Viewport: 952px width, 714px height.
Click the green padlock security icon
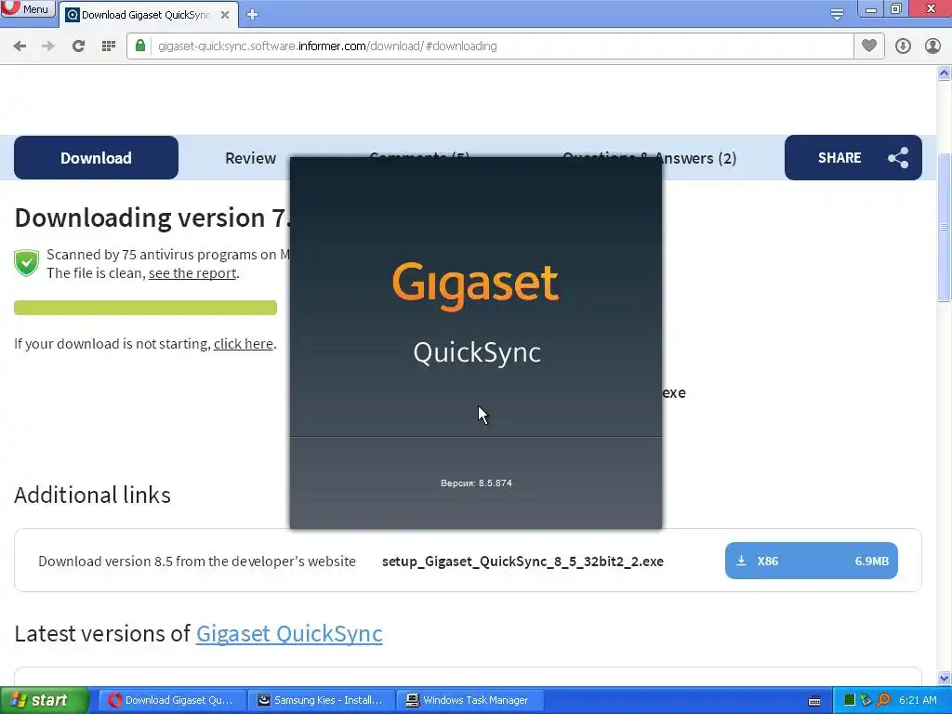coord(140,46)
